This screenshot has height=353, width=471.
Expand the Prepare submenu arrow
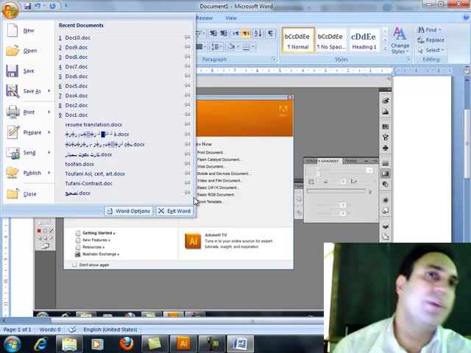(49, 132)
